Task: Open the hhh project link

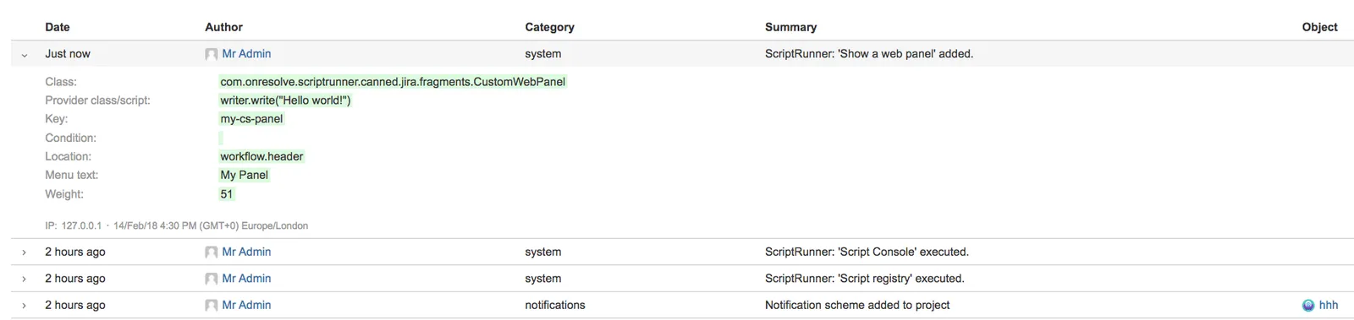Action: pos(1329,305)
